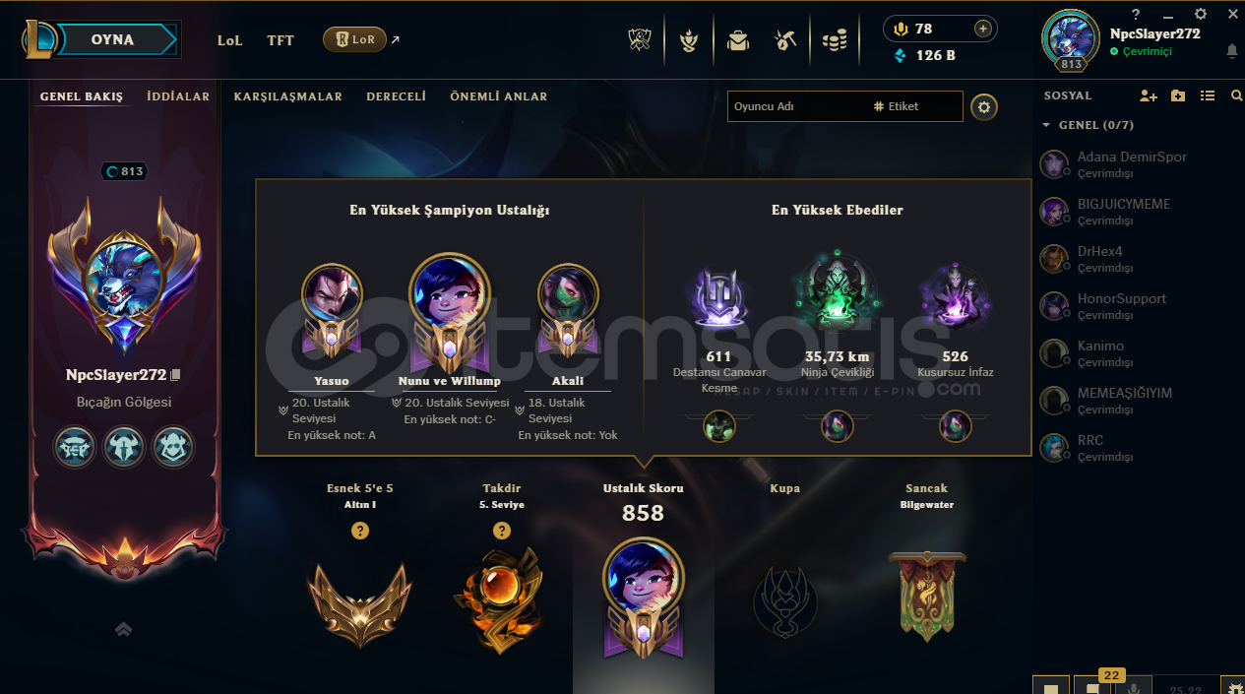
Task: Click the OYNA play button
Action: (x=112, y=40)
